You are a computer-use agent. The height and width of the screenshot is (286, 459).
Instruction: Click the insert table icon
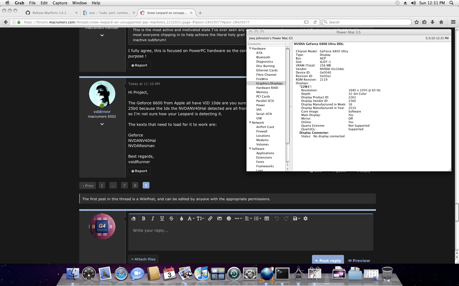point(267,218)
